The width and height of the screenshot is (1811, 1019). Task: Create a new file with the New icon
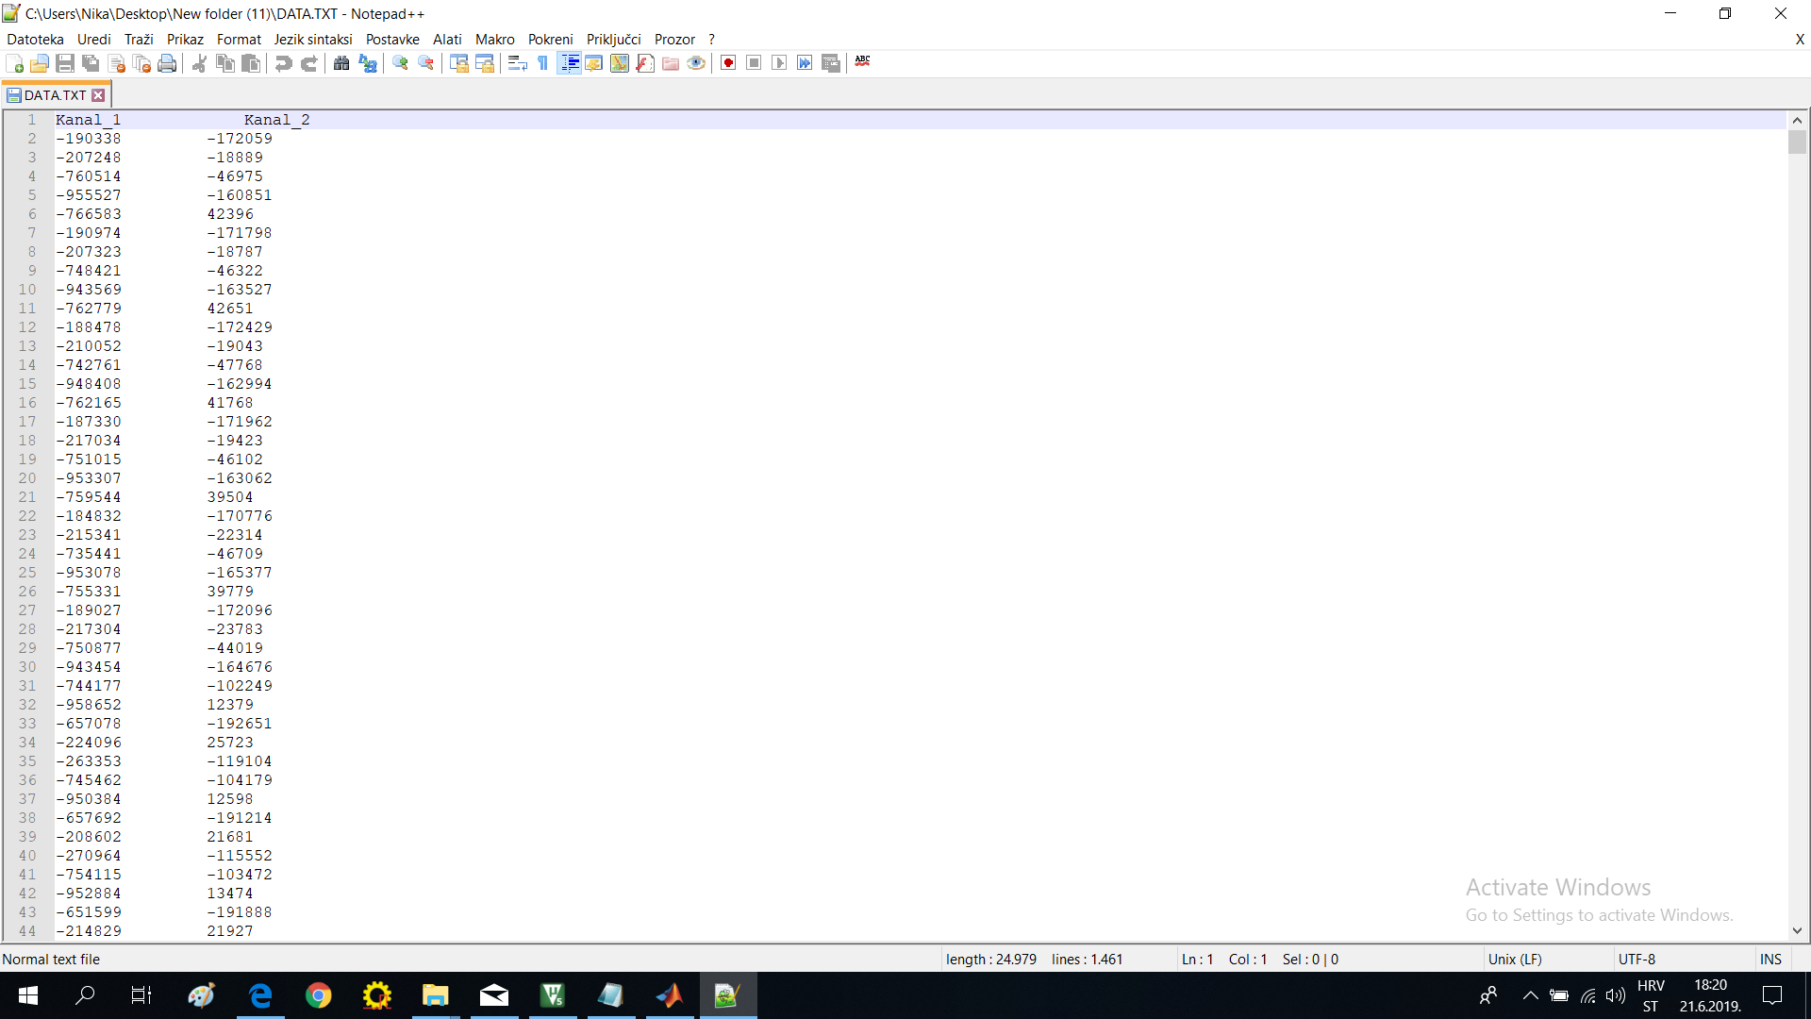pyautogui.click(x=14, y=63)
